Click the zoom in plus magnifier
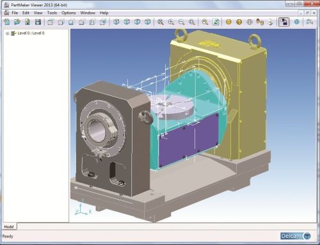Viewport: 320px width, 245px height. coord(171,22)
